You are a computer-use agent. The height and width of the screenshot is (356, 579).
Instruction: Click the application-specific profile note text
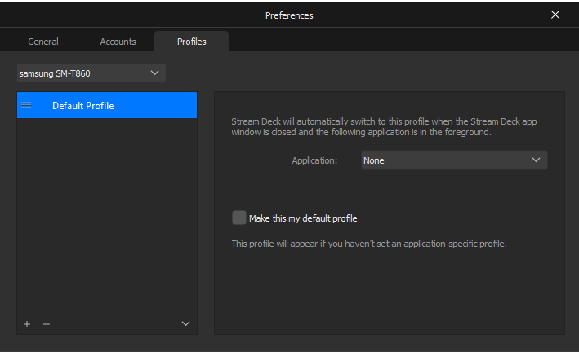pos(369,244)
